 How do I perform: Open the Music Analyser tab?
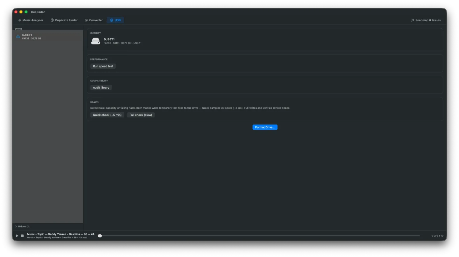[x=31, y=20]
